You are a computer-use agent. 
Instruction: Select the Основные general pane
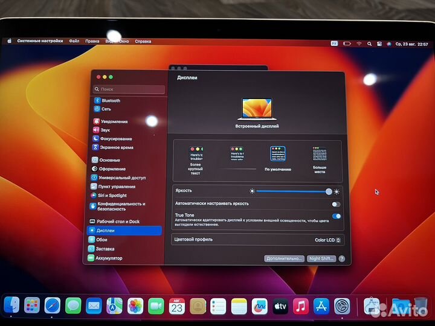[106, 160]
